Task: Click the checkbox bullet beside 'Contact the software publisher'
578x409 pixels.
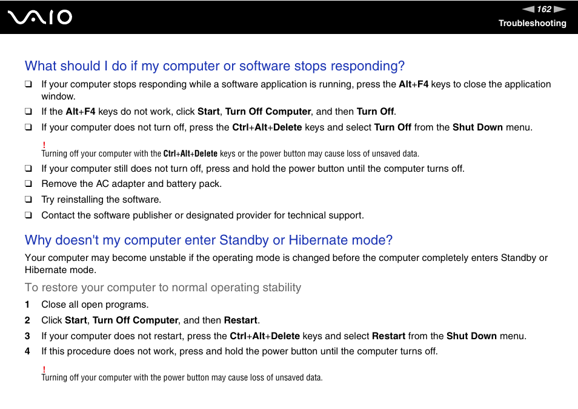Action: pyautogui.click(x=28, y=215)
